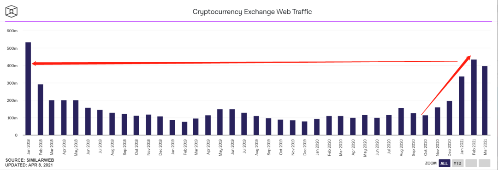Click the Jan 2021 traffic bar
Viewport: 498px width, 170px height.
462,106
